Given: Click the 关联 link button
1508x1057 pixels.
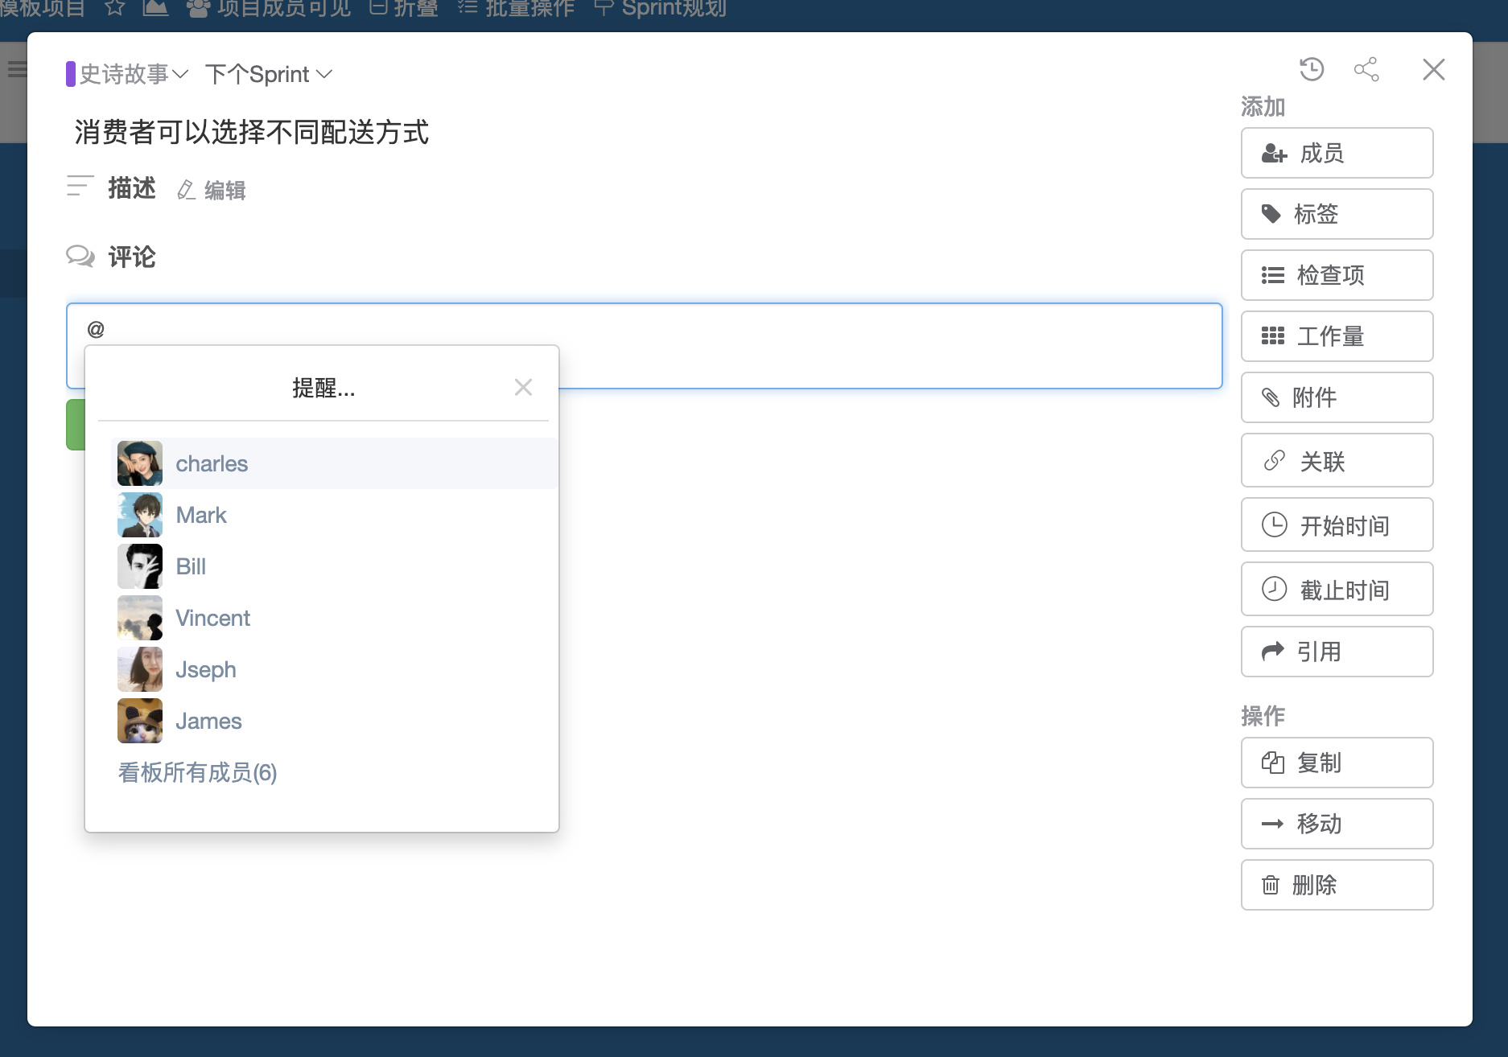Looking at the screenshot, I should pos(1337,460).
